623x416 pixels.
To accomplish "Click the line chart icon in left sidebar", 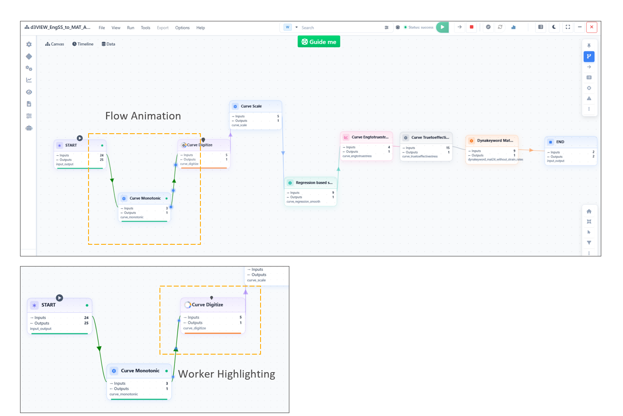I will [x=29, y=80].
